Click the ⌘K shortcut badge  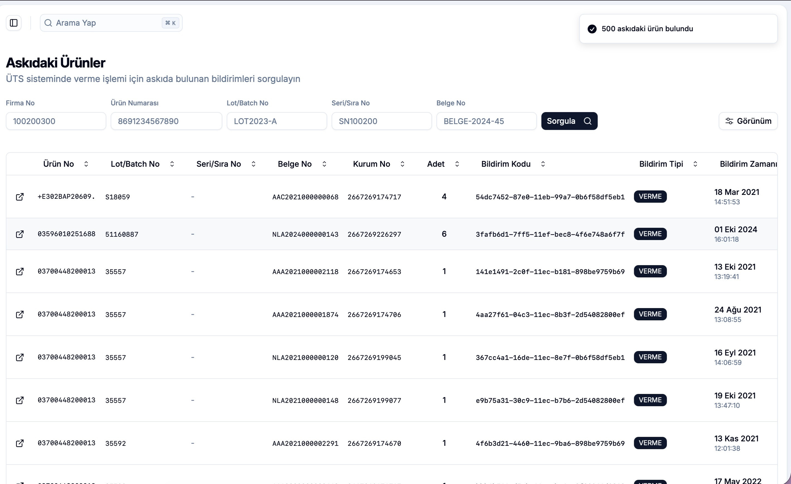(171, 23)
